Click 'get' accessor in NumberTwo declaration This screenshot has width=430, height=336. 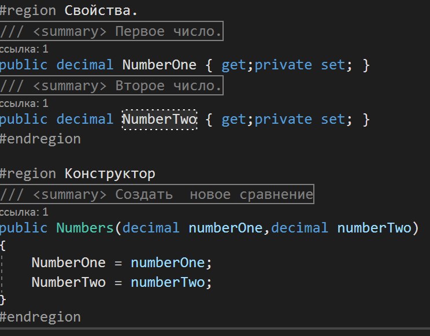click(235, 120)
